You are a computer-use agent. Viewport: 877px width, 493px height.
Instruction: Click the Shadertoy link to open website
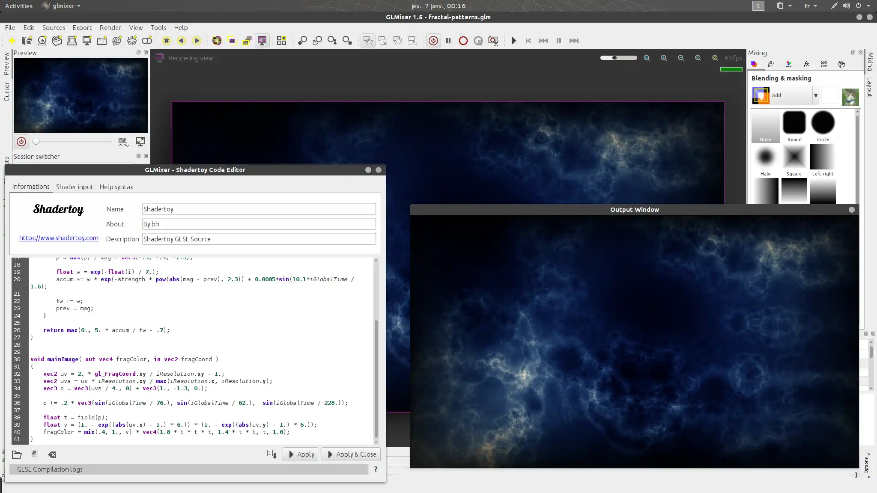click(x=58, y=237)
